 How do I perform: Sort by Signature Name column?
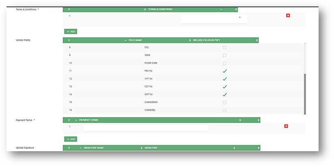[x=94, y=148]
